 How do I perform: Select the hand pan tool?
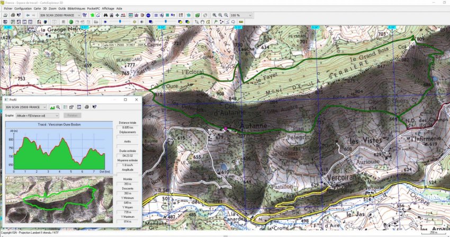pyautogui.click(x=202, y=22)
